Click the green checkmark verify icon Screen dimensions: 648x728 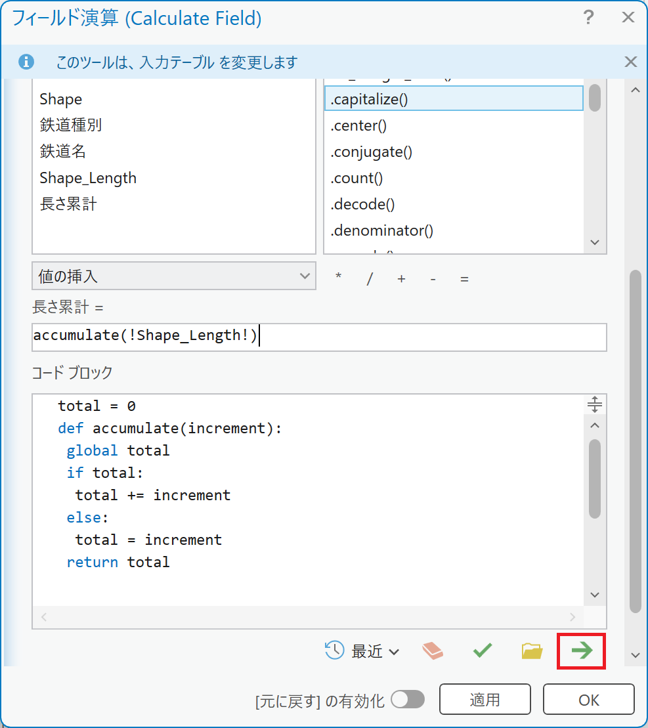tap(483, 651)
